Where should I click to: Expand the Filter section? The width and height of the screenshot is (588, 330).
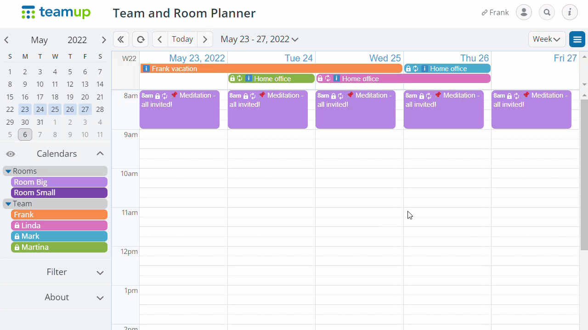pyautogui.click(x=57, y=272)
